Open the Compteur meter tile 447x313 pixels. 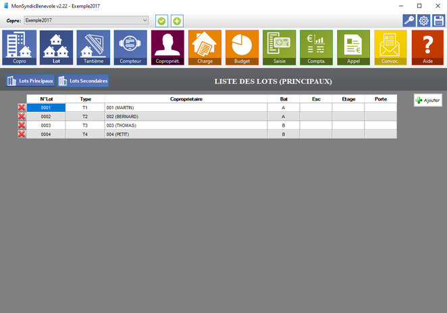tap(130, 47)
